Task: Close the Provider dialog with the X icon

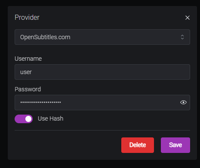Action: [188, 18]
